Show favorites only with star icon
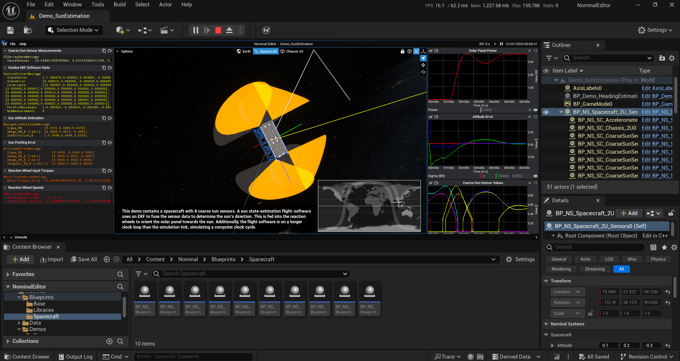The image size is (680, 361). pyautogui.click(x=664, y=247)
